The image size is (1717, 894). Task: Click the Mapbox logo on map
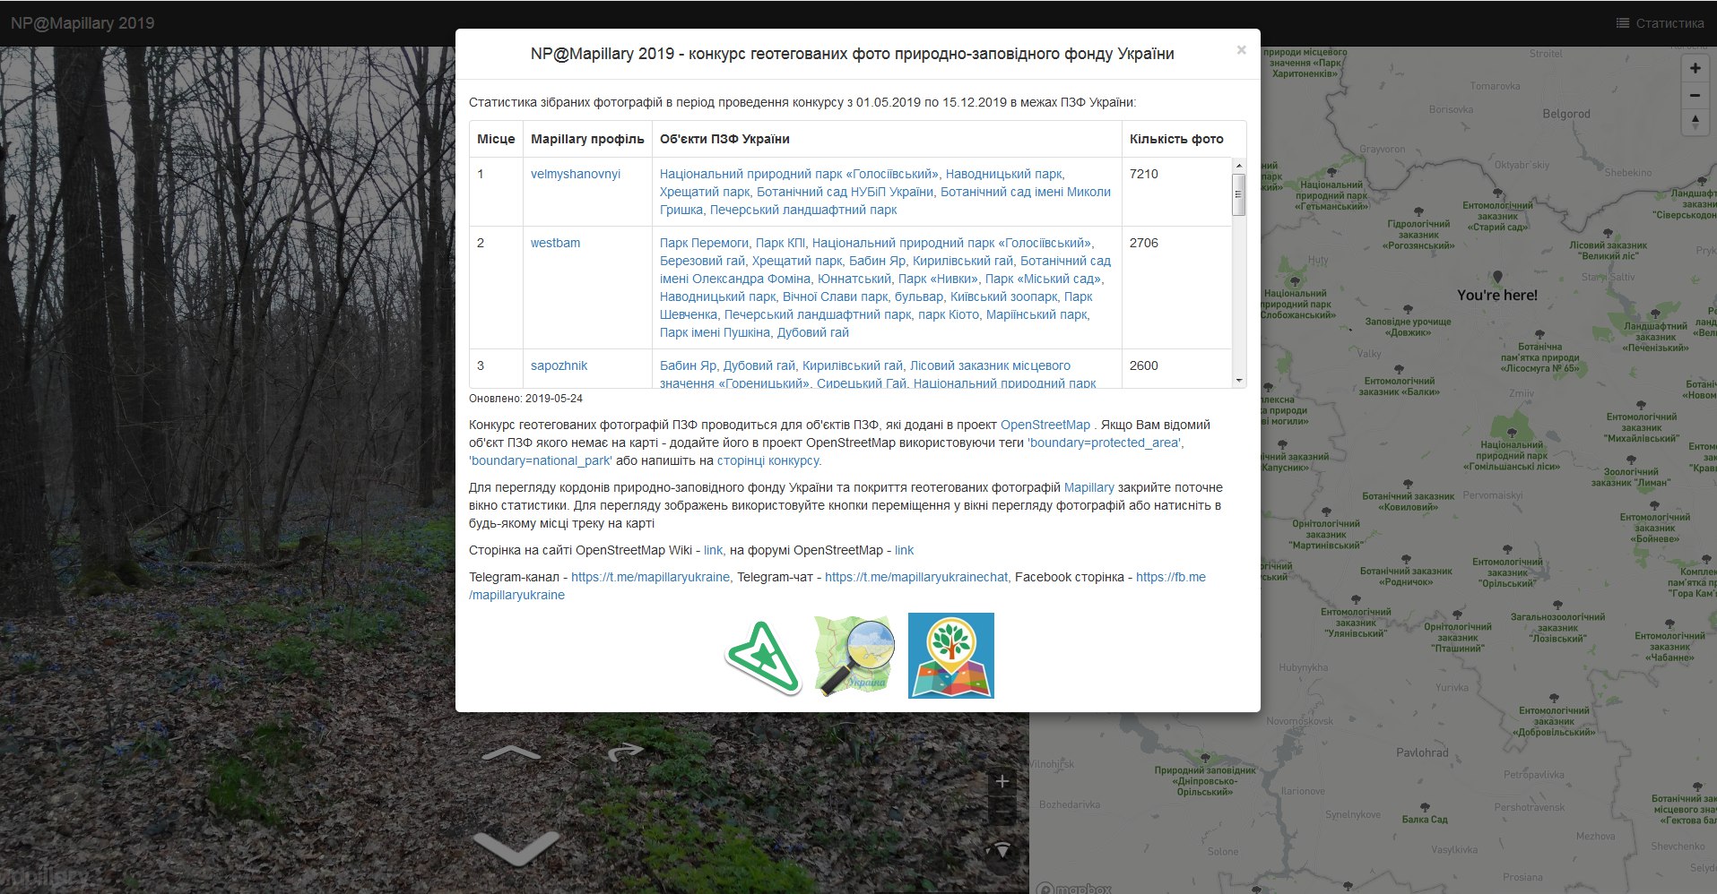click(1074, 888)
